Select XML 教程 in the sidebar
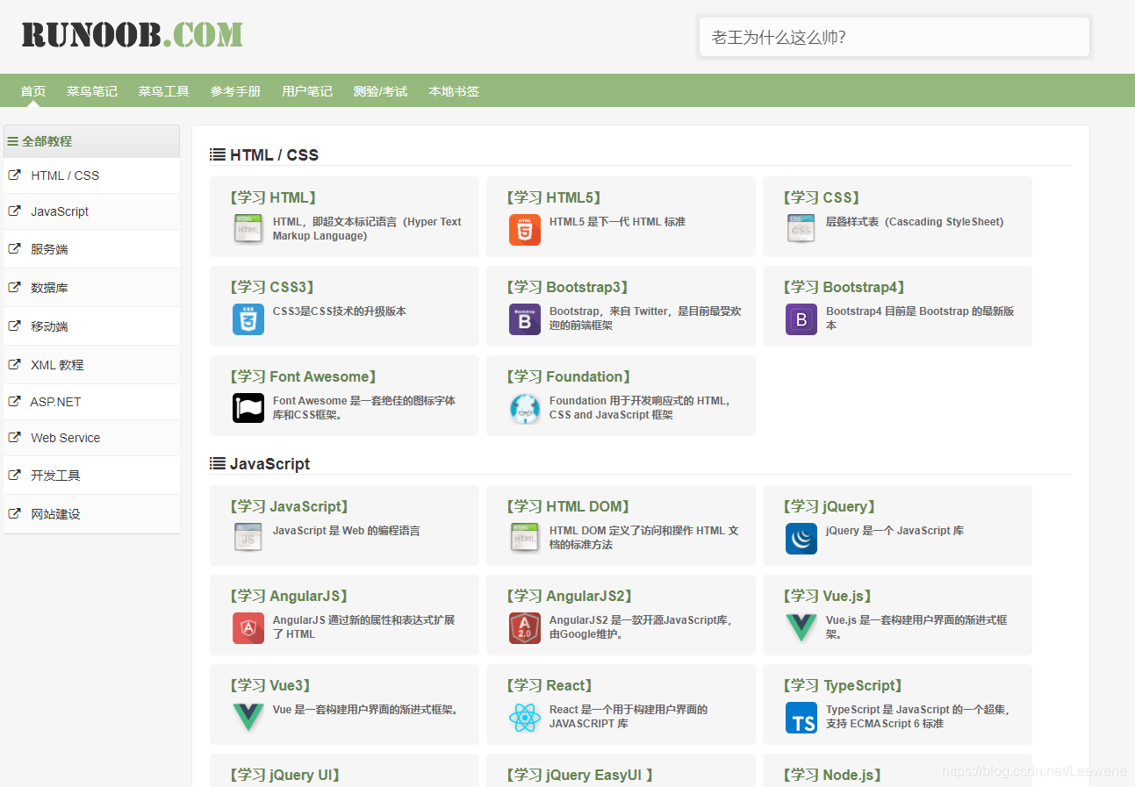 [x=91, y=364]
